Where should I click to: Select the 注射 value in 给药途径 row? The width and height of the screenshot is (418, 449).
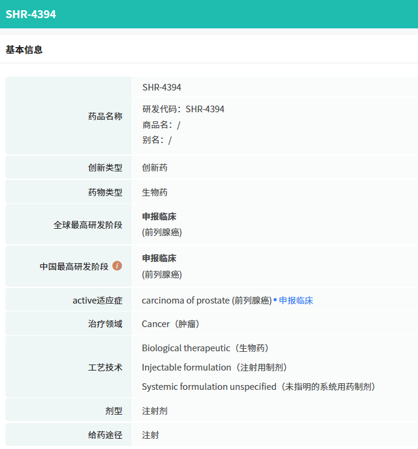click(x=150, y=435)
